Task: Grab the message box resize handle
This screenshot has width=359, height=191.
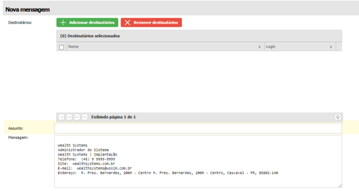Action: coord(340,186)
